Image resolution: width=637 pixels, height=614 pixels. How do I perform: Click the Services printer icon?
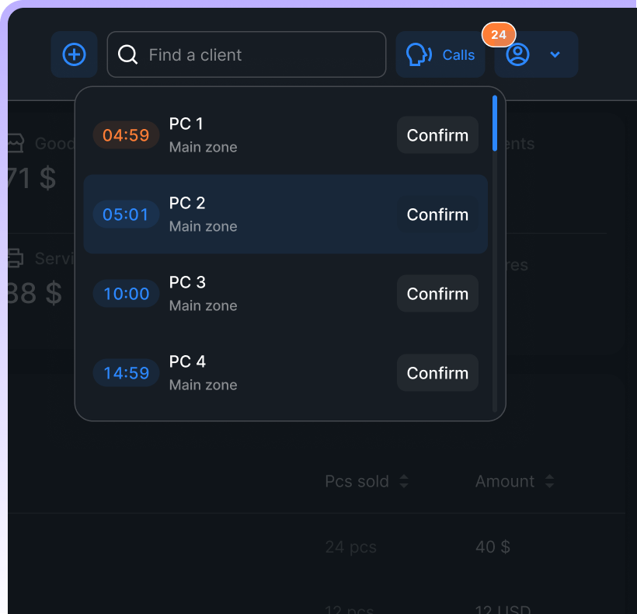pyautogui.click(x=15, y=258)
